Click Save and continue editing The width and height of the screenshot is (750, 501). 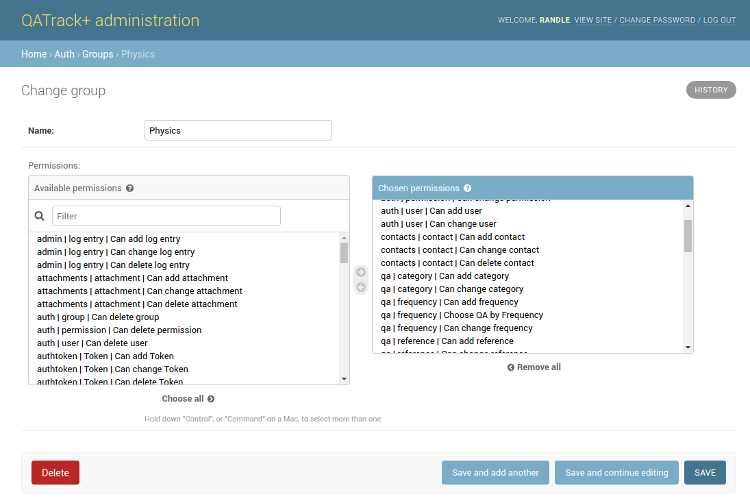click(616, 473)
